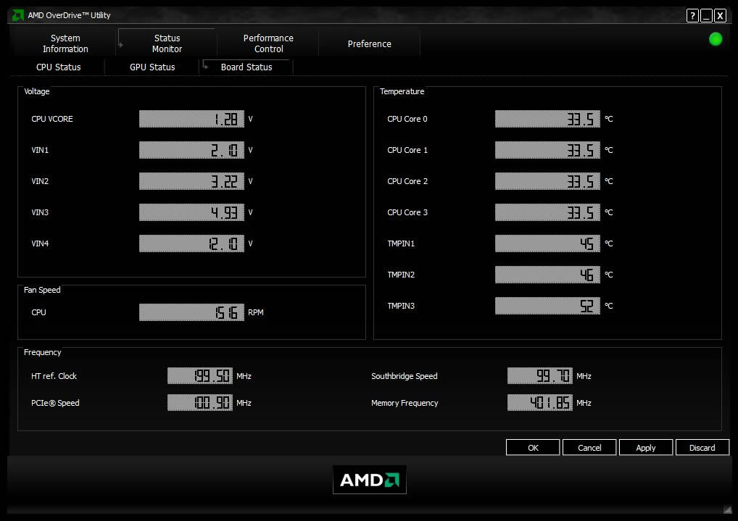Click the CPU Core 3 label
Viewport: 738px width, 521px height.
[x=407, y=212]
